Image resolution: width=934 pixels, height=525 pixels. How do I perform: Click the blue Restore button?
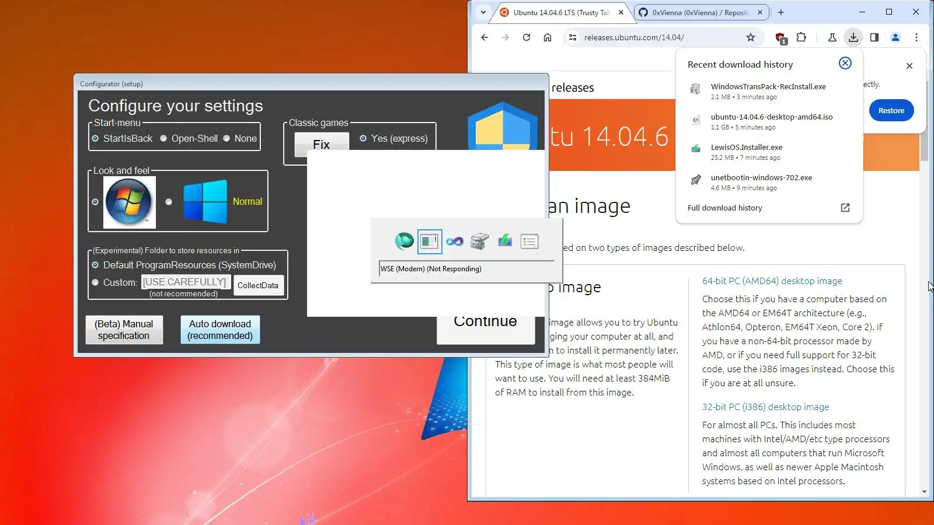tap(891, 110)
